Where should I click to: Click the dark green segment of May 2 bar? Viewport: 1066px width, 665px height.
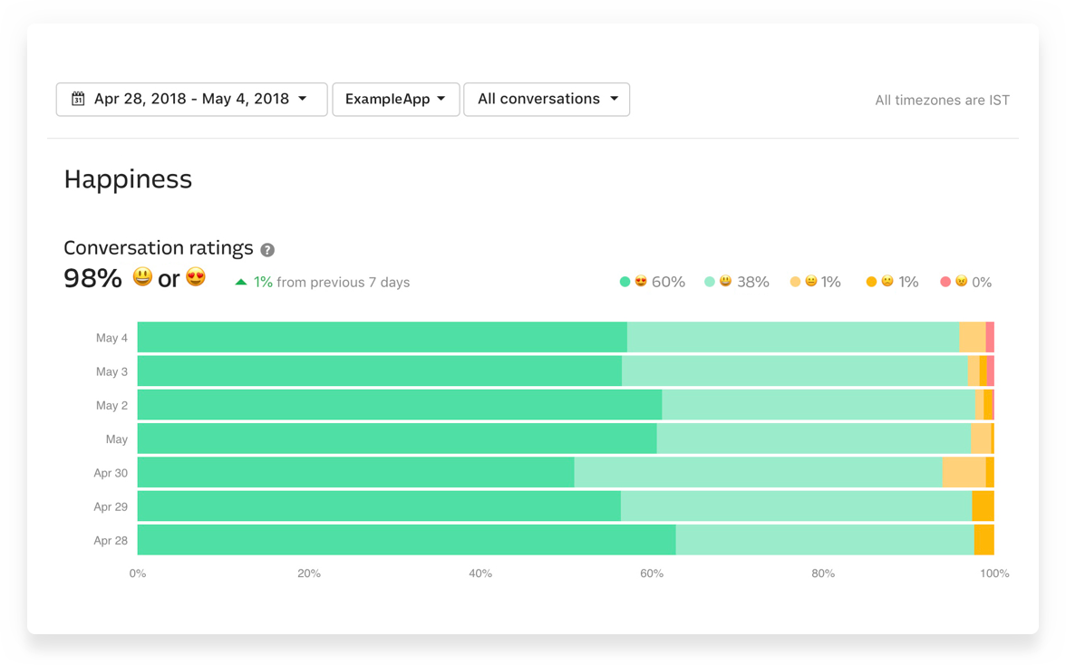[x=399, y=405]
